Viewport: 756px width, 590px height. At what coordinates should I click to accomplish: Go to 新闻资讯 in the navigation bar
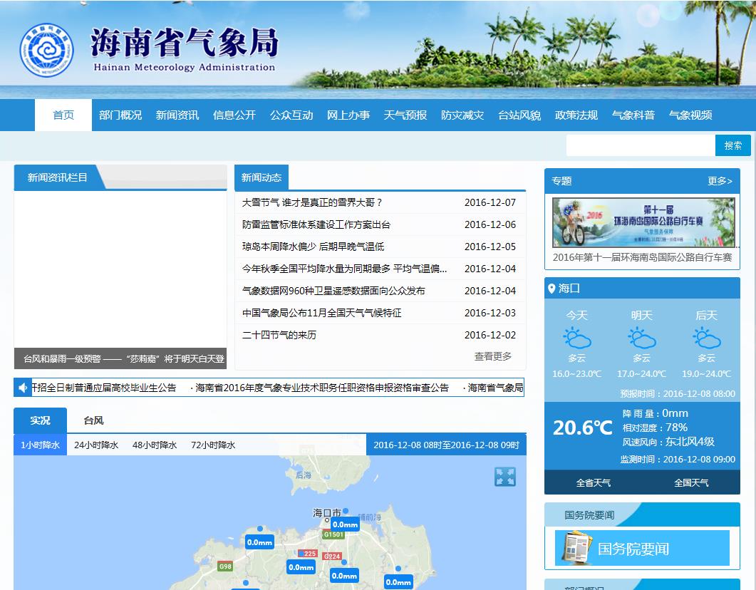[177, 115]
